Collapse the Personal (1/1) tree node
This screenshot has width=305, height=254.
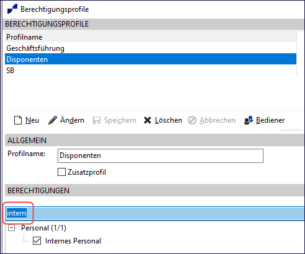(12, 228)
